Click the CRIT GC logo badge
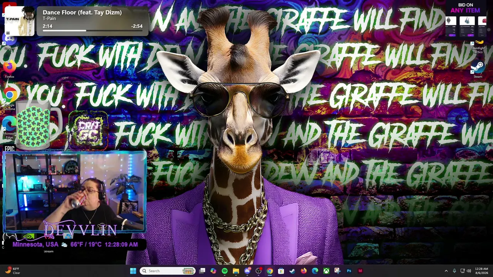The width and height of the screenshot is (493, 277). pyautogui.click(x=88, y=130)
